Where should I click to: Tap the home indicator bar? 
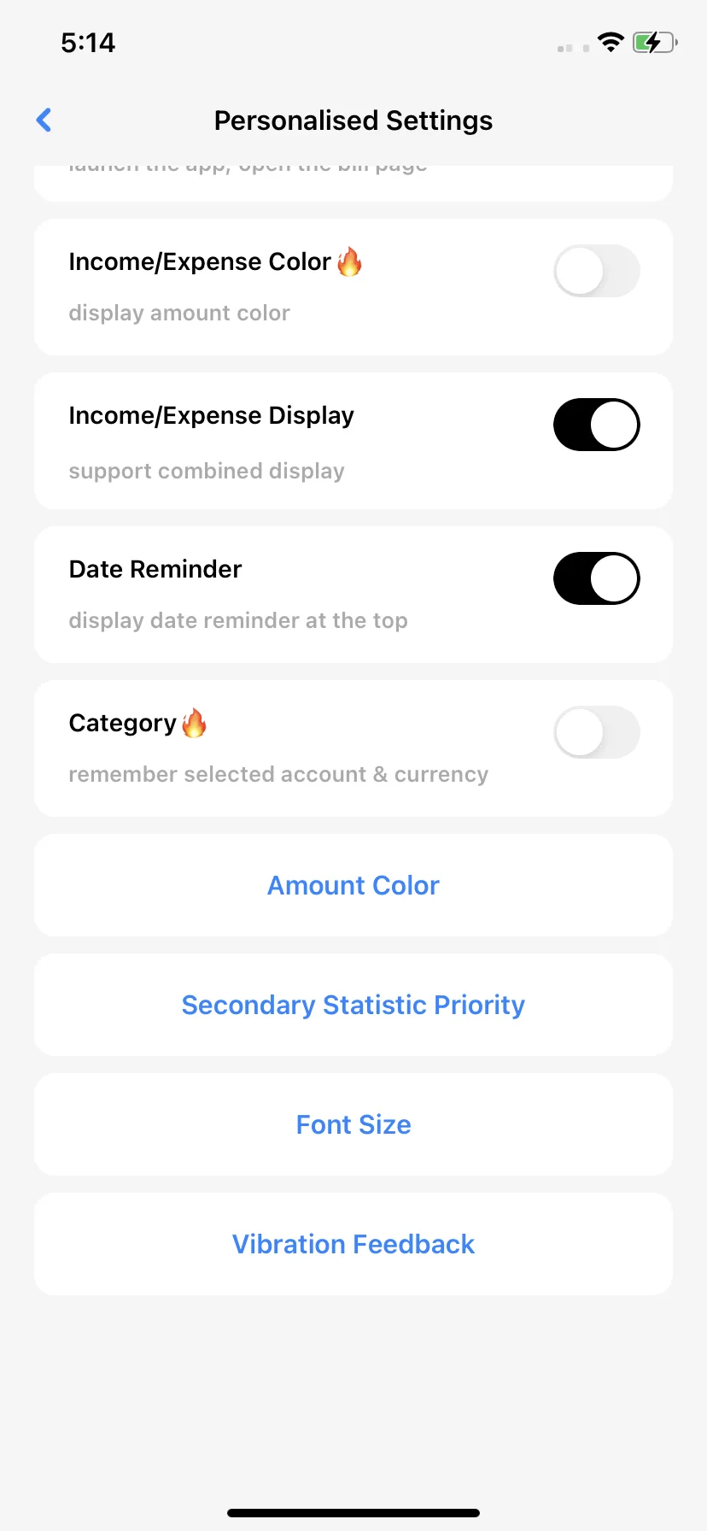click(353, 1513)
